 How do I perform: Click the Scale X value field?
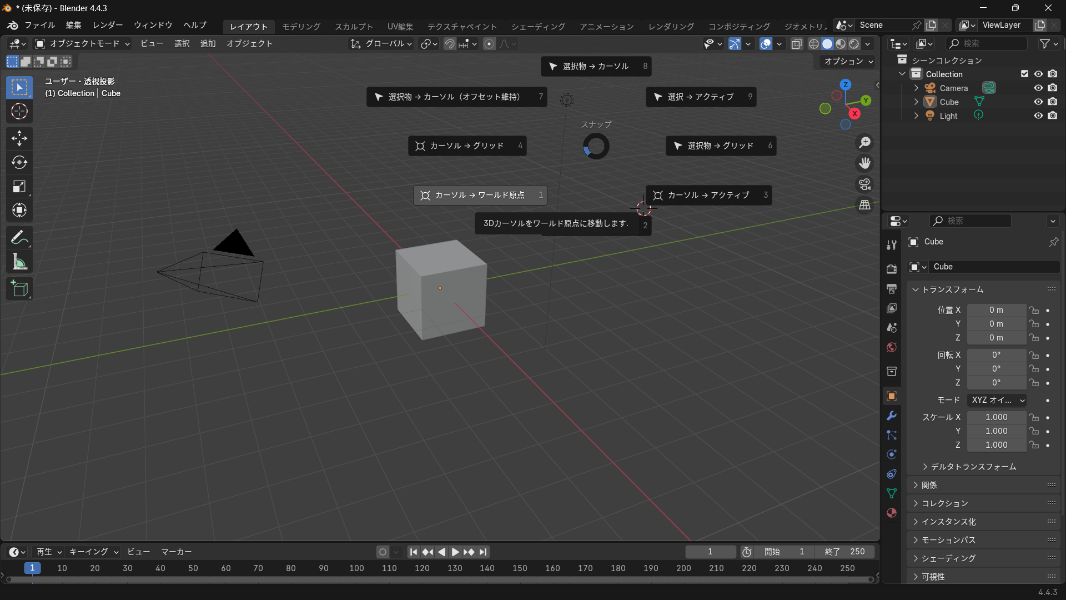997,417
